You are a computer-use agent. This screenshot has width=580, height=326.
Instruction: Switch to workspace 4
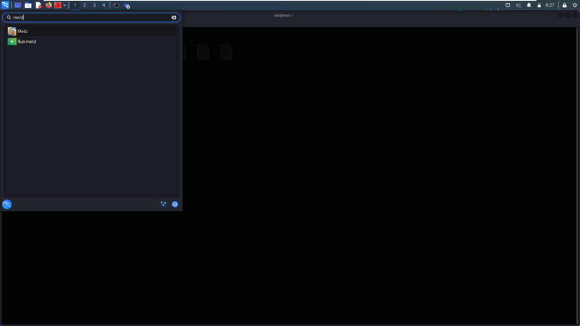tap(104, 5)
